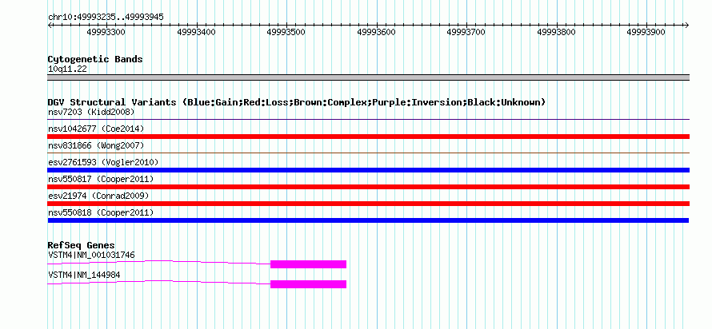The height and width of the screenshot is (329, 712).
Task: Click the right arrow end of ruler
Action: [687, 26]
